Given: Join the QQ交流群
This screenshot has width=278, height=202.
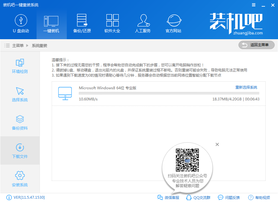Looking at the screenshot, I should click(199, 197).
